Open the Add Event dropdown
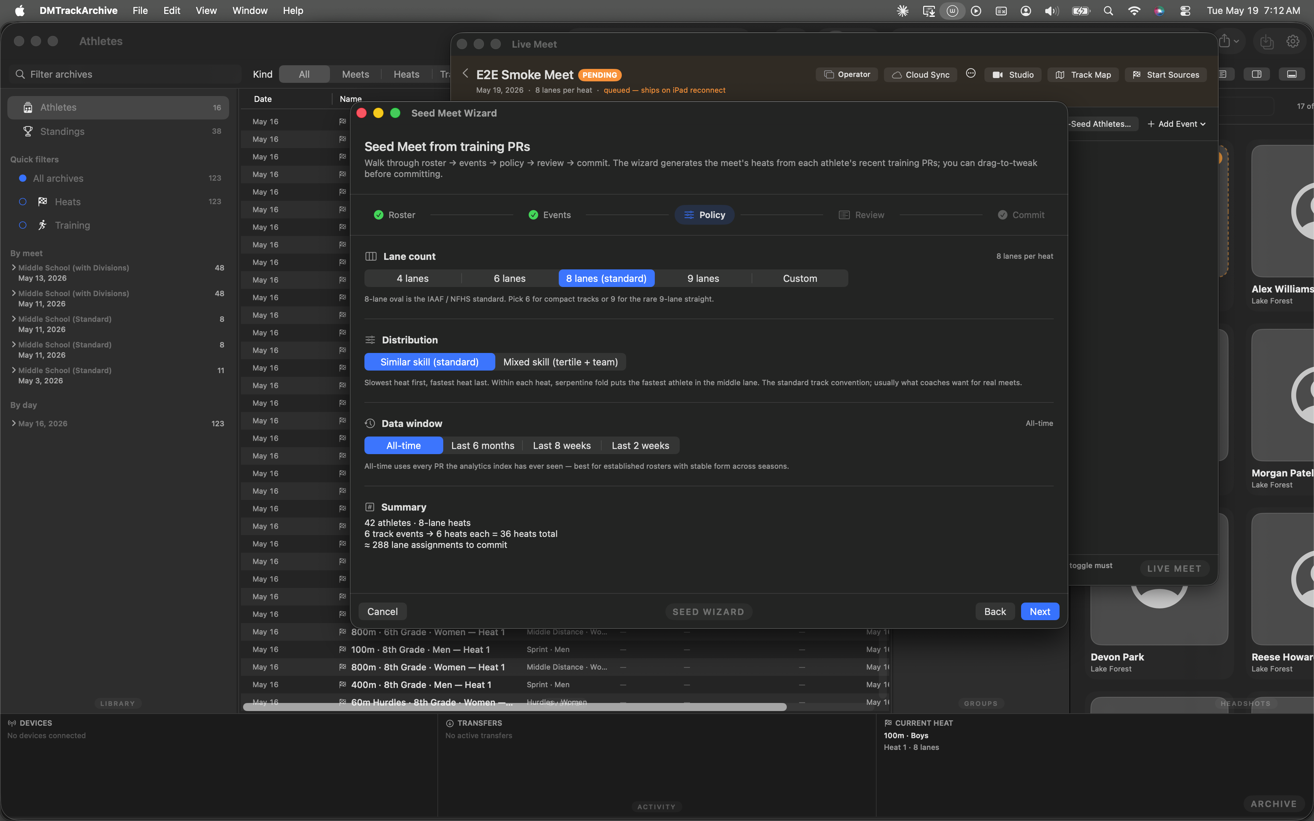 pyautogui.click(x=1176, y=124)
